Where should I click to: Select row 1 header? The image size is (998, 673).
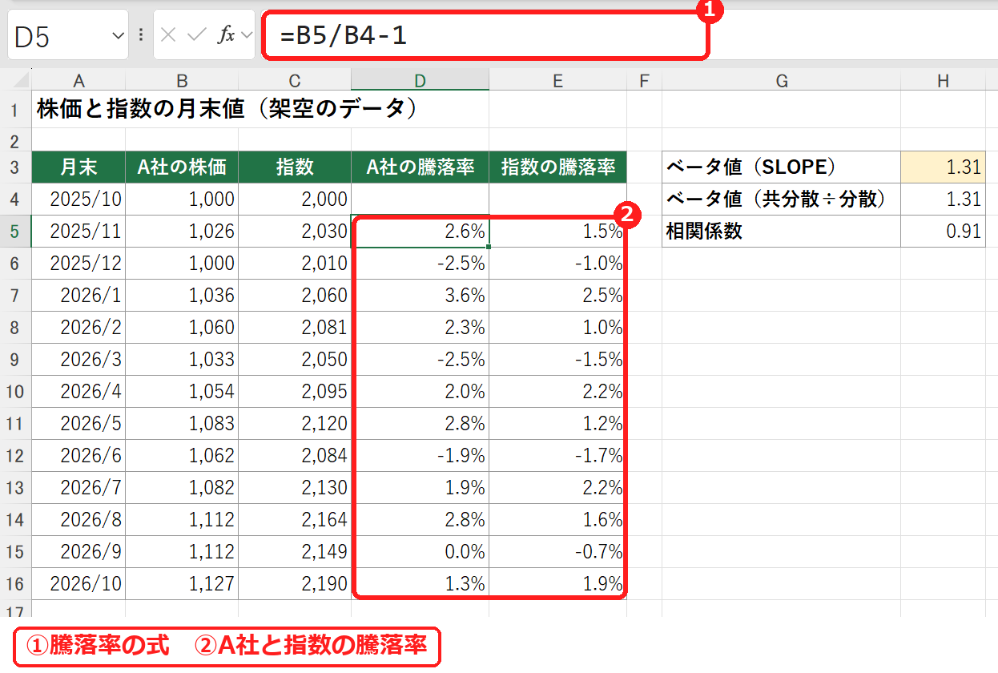(16, 110)
